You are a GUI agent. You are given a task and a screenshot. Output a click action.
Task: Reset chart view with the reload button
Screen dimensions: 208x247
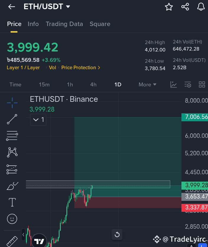click(x=117, y=235)
